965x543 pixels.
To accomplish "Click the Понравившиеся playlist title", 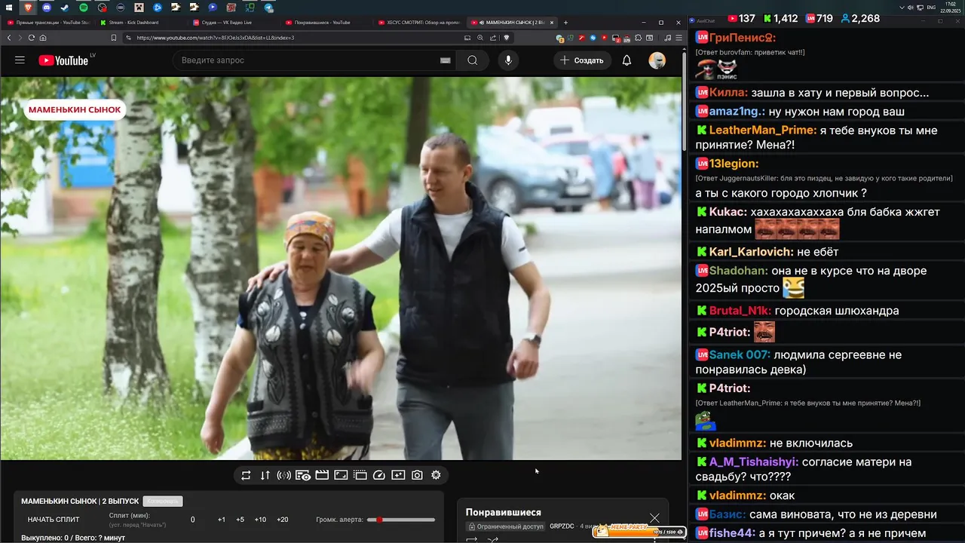I will 504,513.
